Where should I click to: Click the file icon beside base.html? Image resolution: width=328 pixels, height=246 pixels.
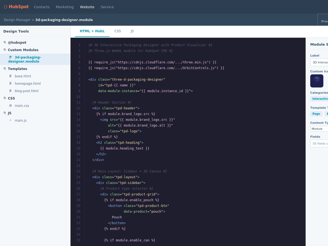(10, 76)
